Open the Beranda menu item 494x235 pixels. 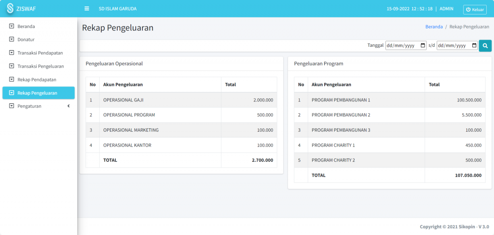[x=39, y=27]
